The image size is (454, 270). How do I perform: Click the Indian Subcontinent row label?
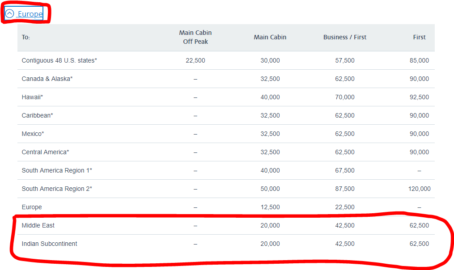tap(49, 244)
